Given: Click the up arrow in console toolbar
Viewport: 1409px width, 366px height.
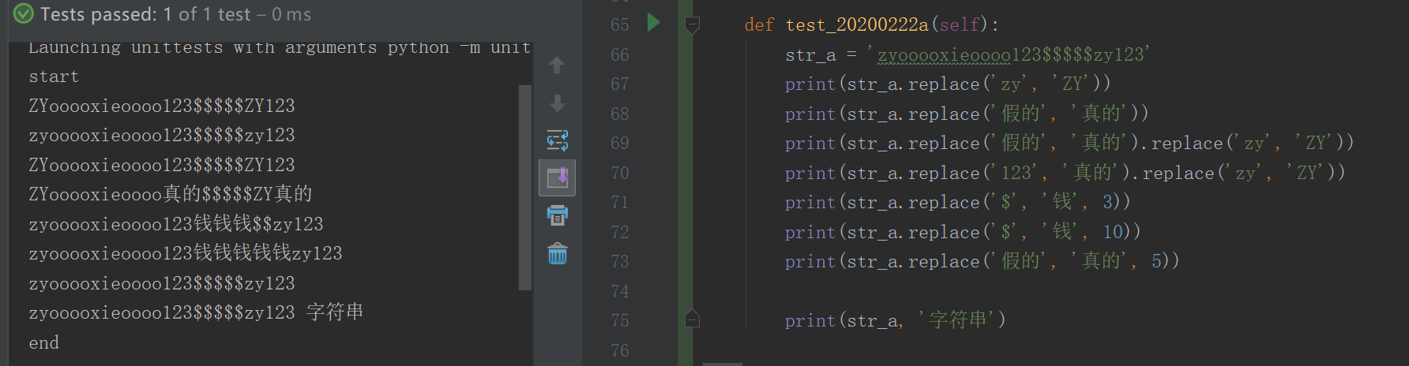Looking at the screenshot, I should [557, 65].
